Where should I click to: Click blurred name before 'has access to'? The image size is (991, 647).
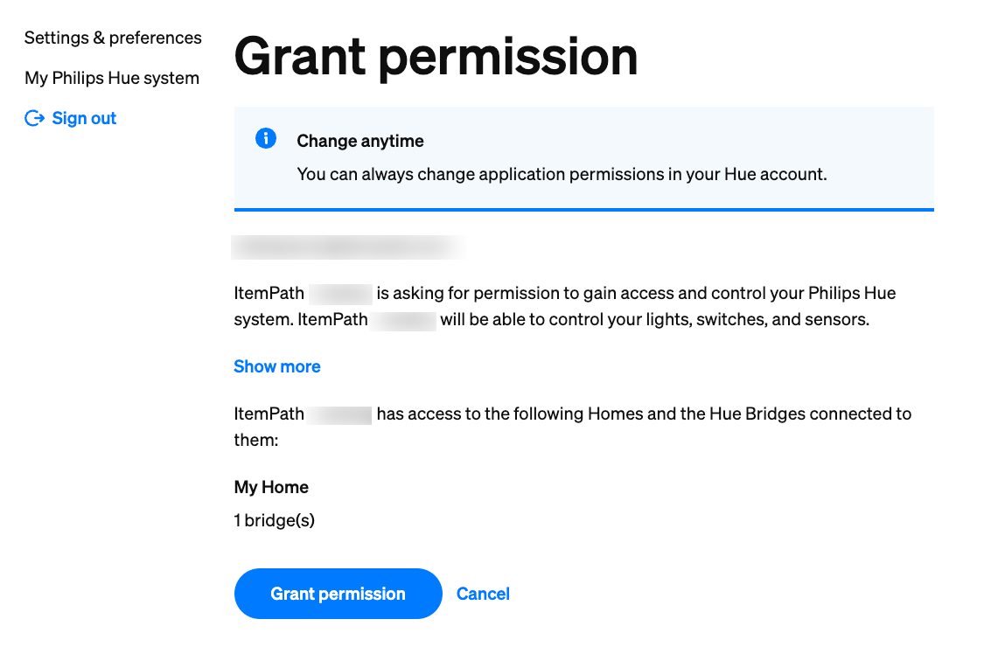(340, 414)
